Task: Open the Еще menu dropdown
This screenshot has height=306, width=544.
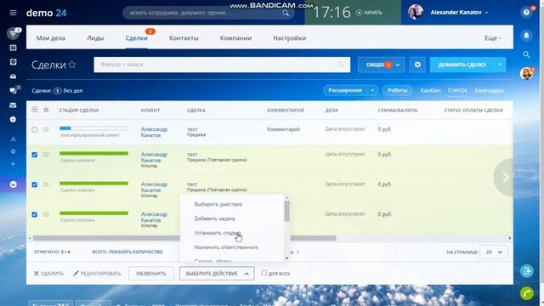Action: click(x=493, y=38)
